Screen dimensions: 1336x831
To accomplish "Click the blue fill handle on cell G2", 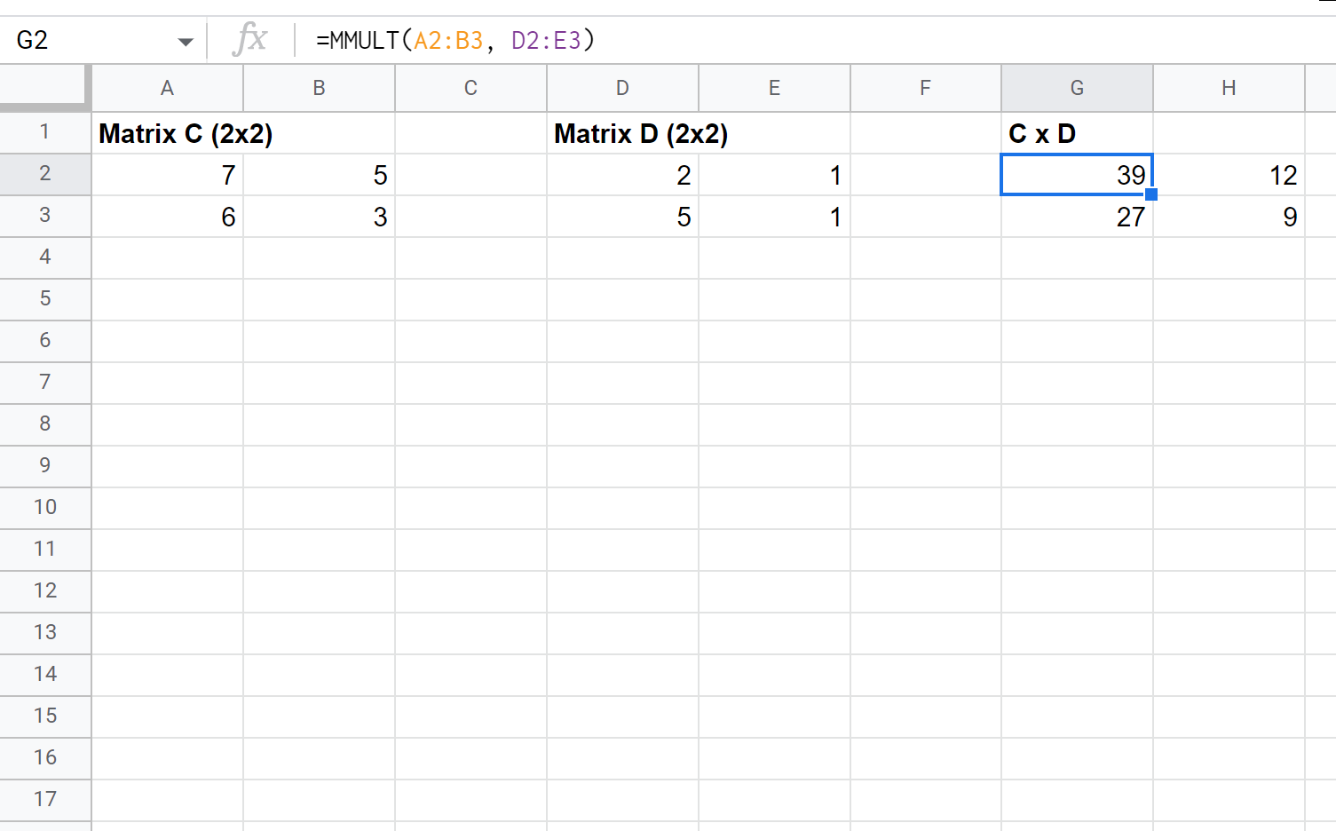I will tap(1151, 193).
